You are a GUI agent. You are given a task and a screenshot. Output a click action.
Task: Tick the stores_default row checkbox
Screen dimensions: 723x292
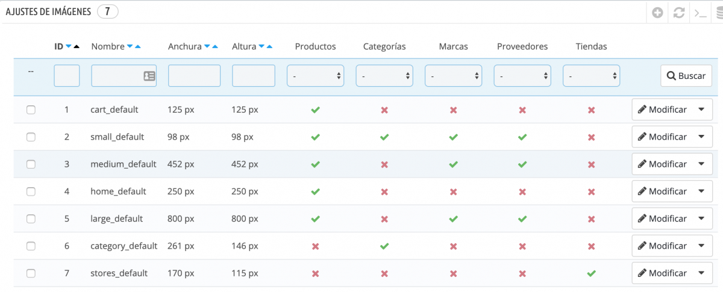tap(31, 273)
